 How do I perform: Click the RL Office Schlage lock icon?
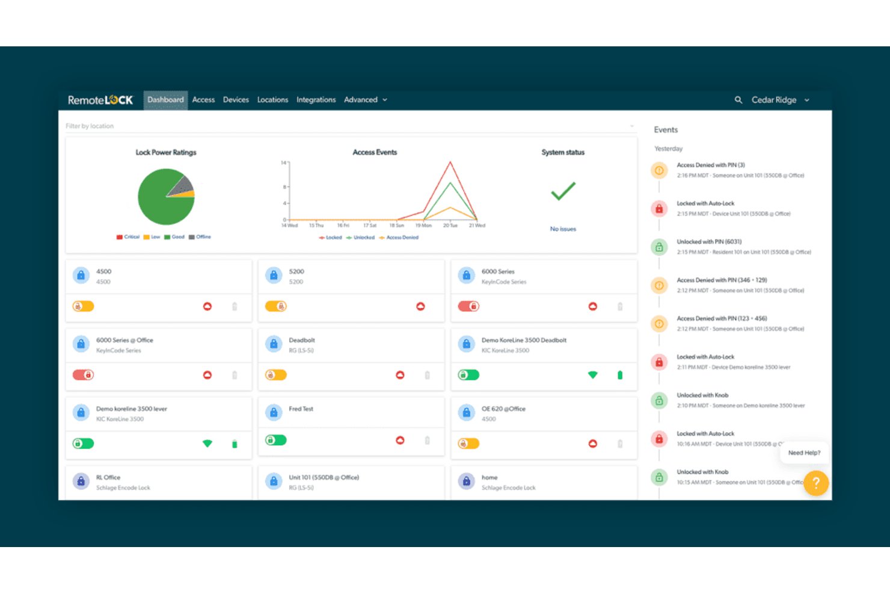[x=81, y=481]
